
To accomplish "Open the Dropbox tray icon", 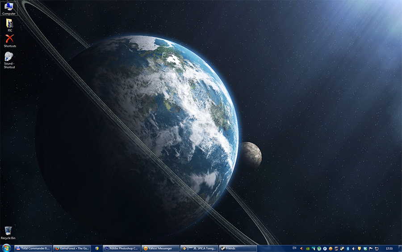I will pos(365,249).
